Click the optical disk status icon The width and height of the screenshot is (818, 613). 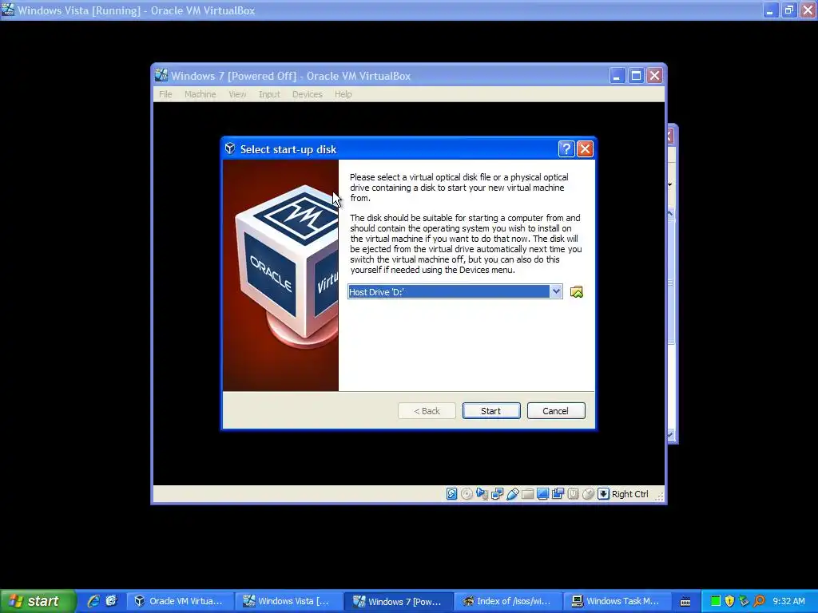pyautogui.click(x=467, y=493)
